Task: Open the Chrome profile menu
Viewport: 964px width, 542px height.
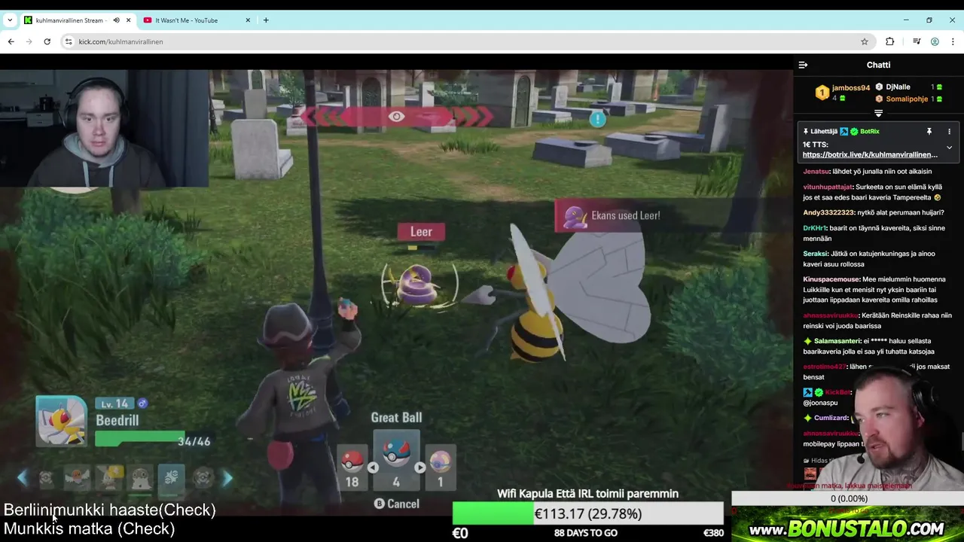Action: click(935, 41)
